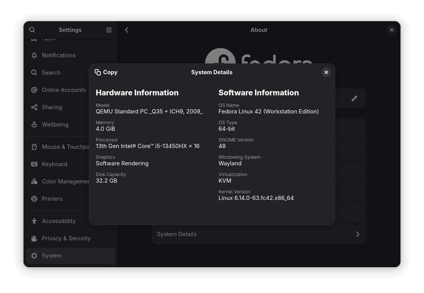Open the Accessibility settings panel
The image size is (424, 293).
point(58,221)
